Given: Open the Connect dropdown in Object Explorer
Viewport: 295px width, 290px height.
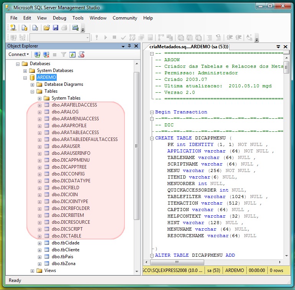Looking at the screenshot, I should click(18, 54).
